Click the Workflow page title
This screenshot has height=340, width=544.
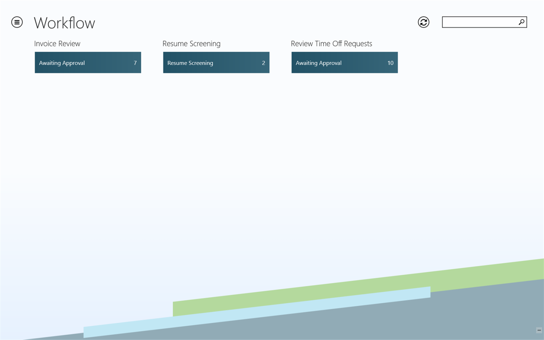click(x=64, y=23)
